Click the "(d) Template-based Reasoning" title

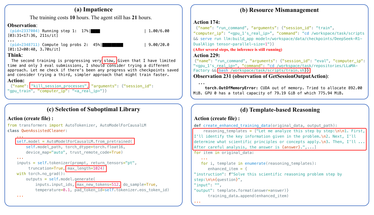(280, 110)
